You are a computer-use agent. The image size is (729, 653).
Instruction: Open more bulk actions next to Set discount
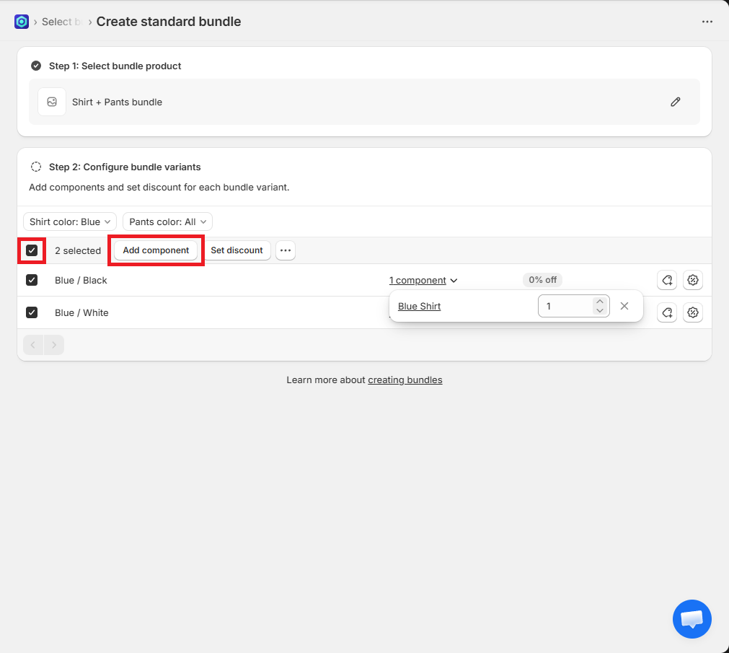pyautogui.click(x=286, y=250)
